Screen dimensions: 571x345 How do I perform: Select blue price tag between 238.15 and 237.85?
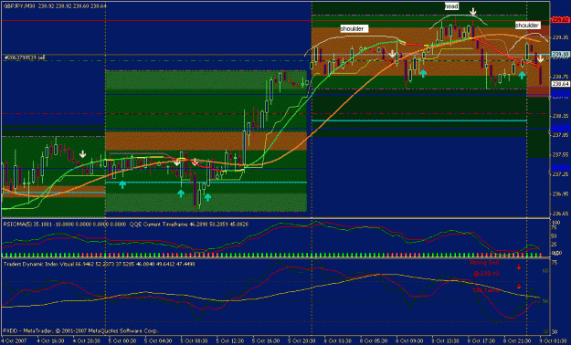click(x=560, y=128)
